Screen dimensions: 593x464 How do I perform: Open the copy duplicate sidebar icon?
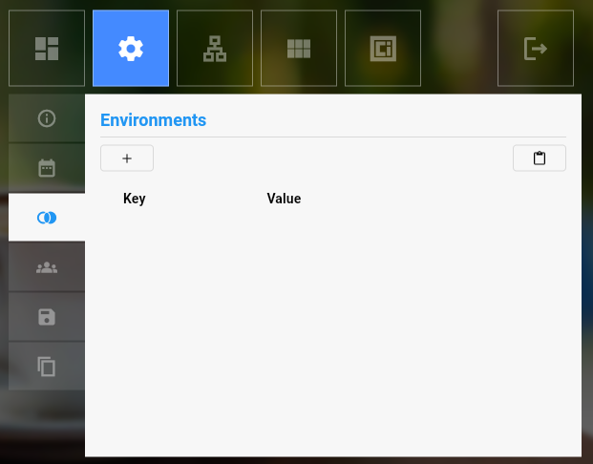point(47,366)
